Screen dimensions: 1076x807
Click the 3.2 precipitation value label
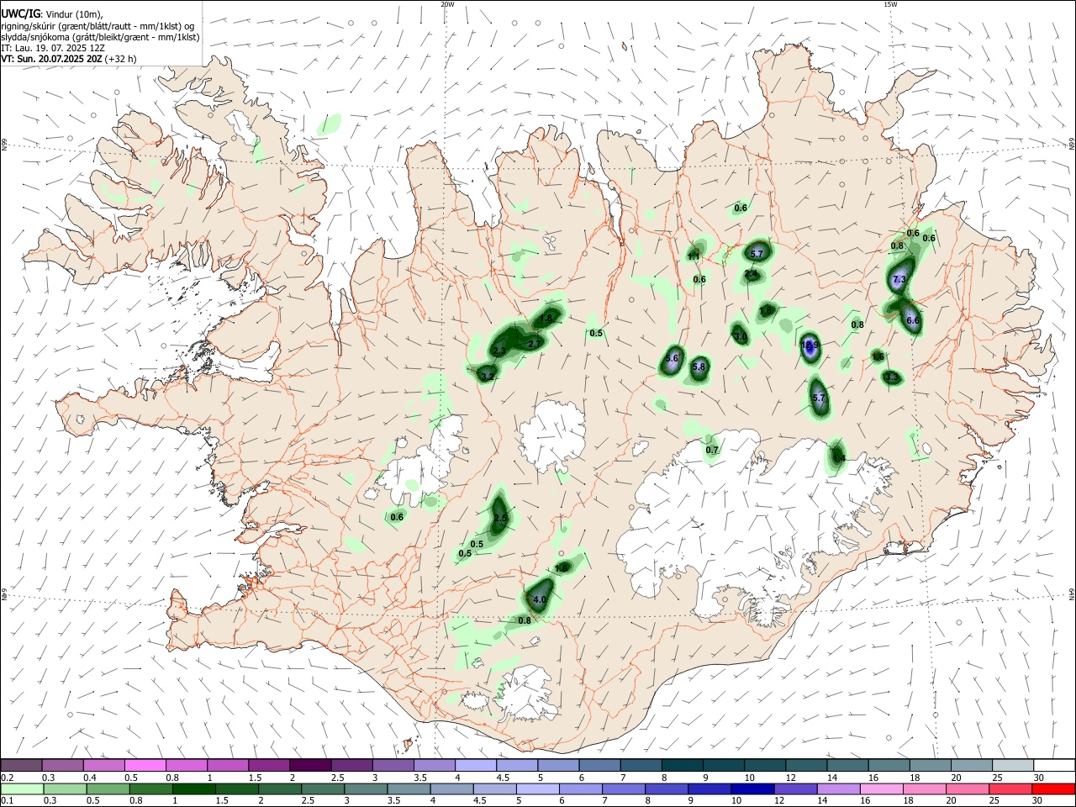coord(488,376)
